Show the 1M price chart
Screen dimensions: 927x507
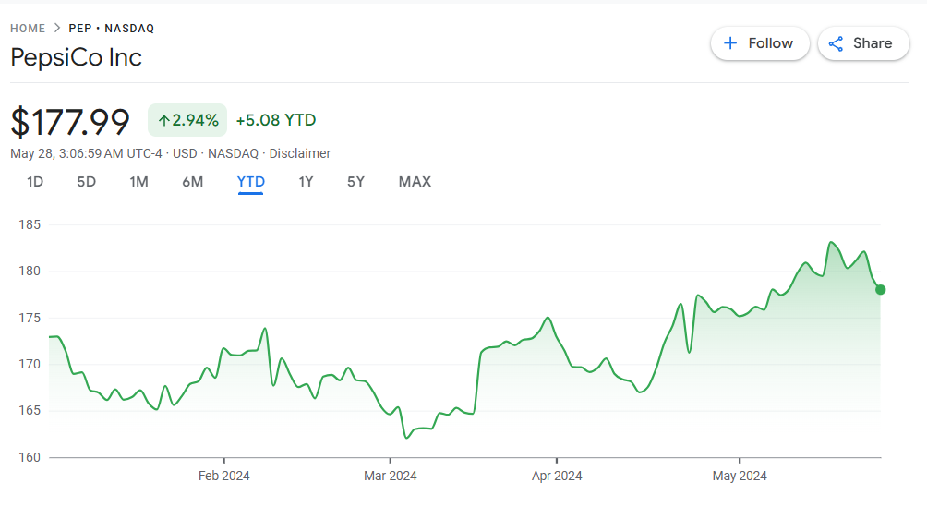point(138,182)
